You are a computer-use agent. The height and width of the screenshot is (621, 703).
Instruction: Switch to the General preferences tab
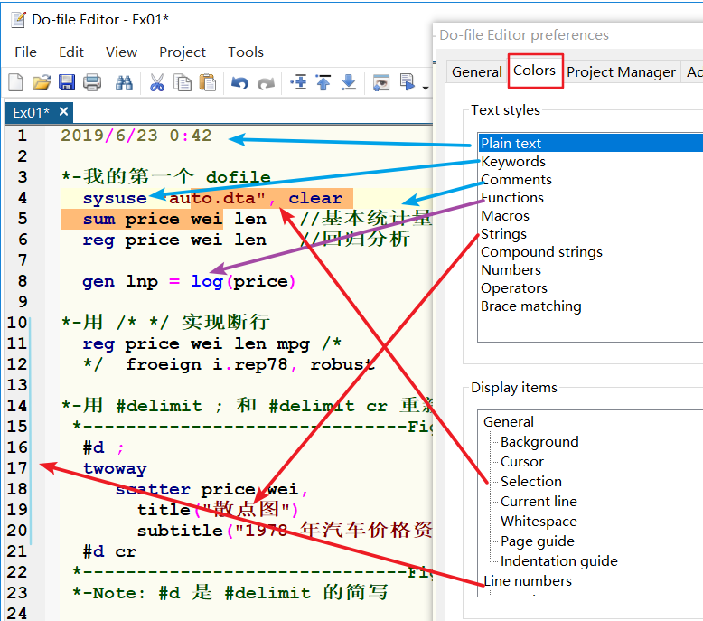(477, 71)
